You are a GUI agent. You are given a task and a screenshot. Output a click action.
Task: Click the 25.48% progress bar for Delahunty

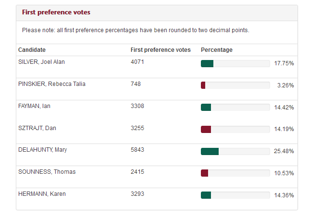[235, 152]
